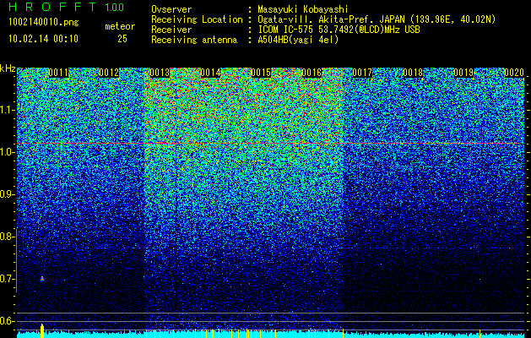The width and height of the screenshot is (531, 338).
Task: Click the 0012 time marker
Action: coord(109,73)
